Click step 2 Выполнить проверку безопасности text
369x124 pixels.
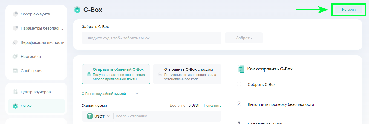pyautogui.click(x=281, y=104)
